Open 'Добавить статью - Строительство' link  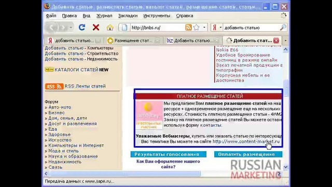(x=81, y=54)
